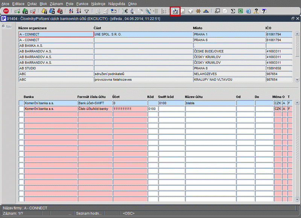Screen dimensions: 301x218
Task: Open the Editace menu
Action: coord(18,3)
